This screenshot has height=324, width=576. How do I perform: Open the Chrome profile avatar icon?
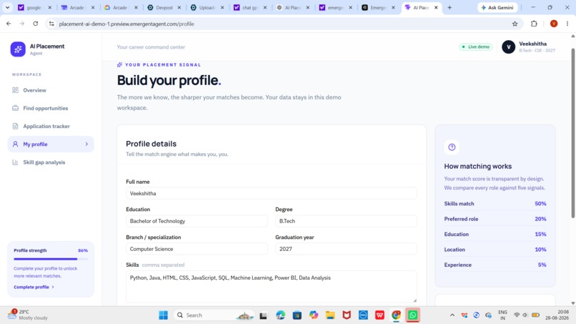554,24
